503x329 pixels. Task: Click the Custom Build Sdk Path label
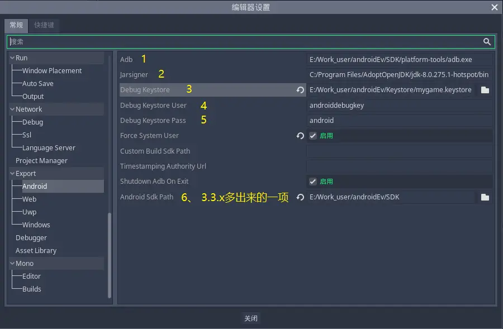tap(155, 151)
